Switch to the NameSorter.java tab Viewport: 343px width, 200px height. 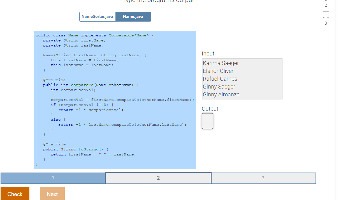97,17
